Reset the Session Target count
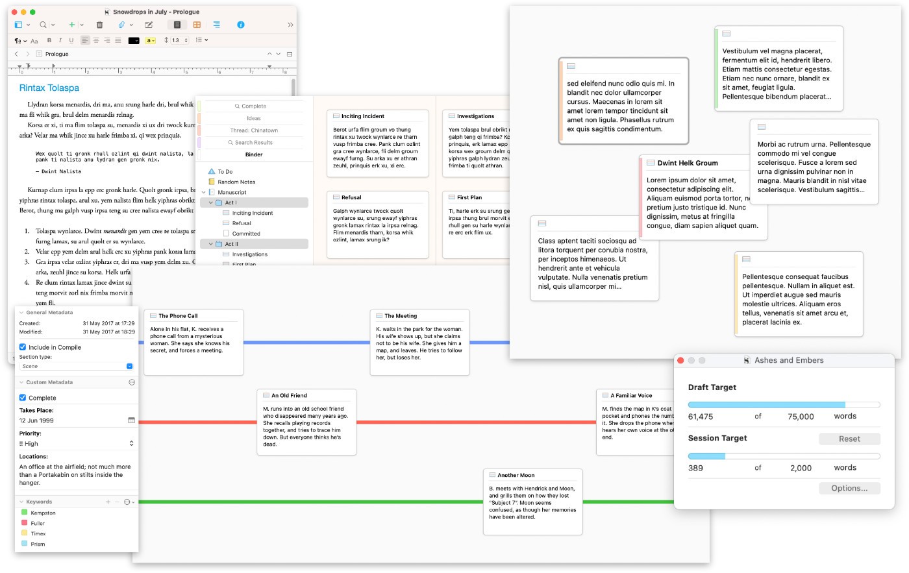The image size is (909, 573). [x=849, y=439]
